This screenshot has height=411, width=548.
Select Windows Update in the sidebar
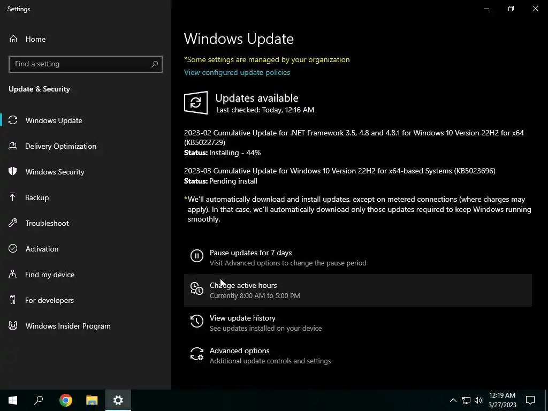[x=86, y=120]
